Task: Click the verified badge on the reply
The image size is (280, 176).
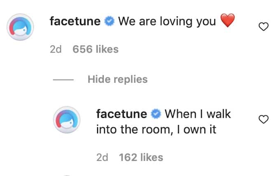Action: coord(156,114)
